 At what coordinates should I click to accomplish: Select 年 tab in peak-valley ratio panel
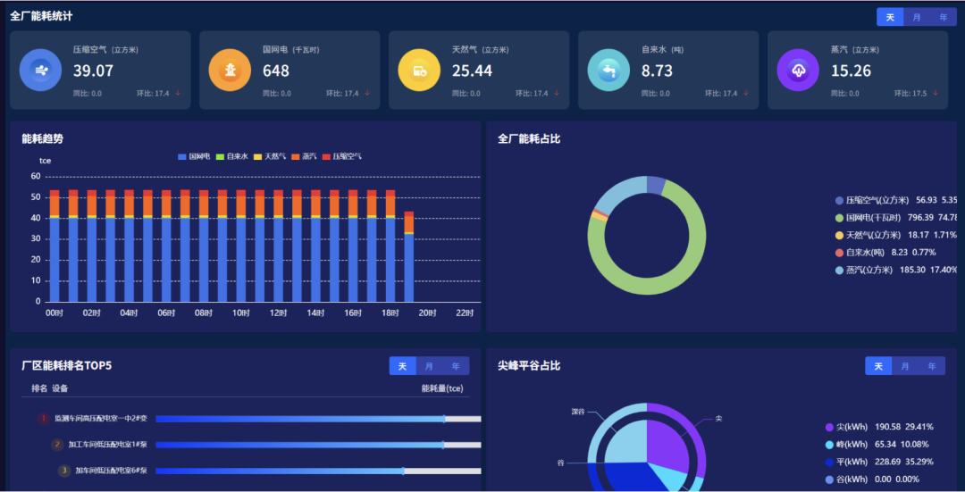[x=931, y=366]
